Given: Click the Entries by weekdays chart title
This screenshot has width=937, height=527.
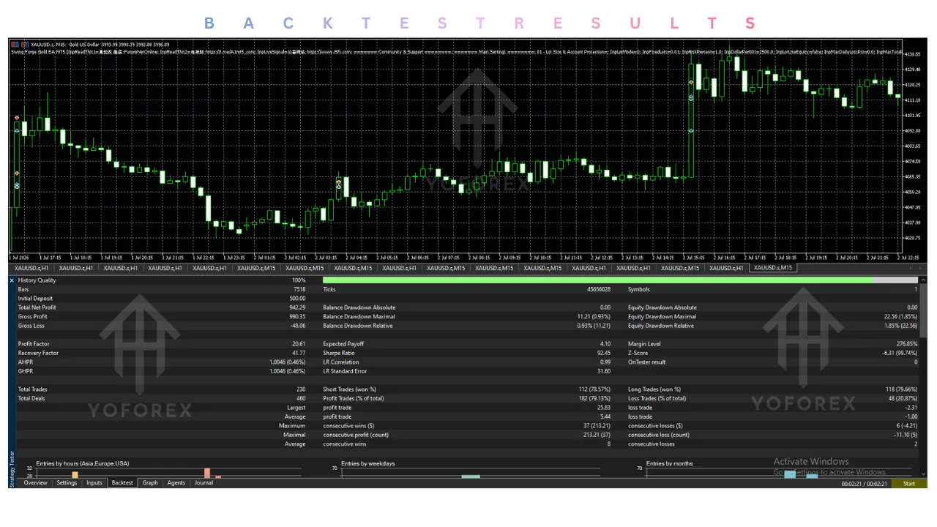Looking at the screenshot, I should click(368, 463).
